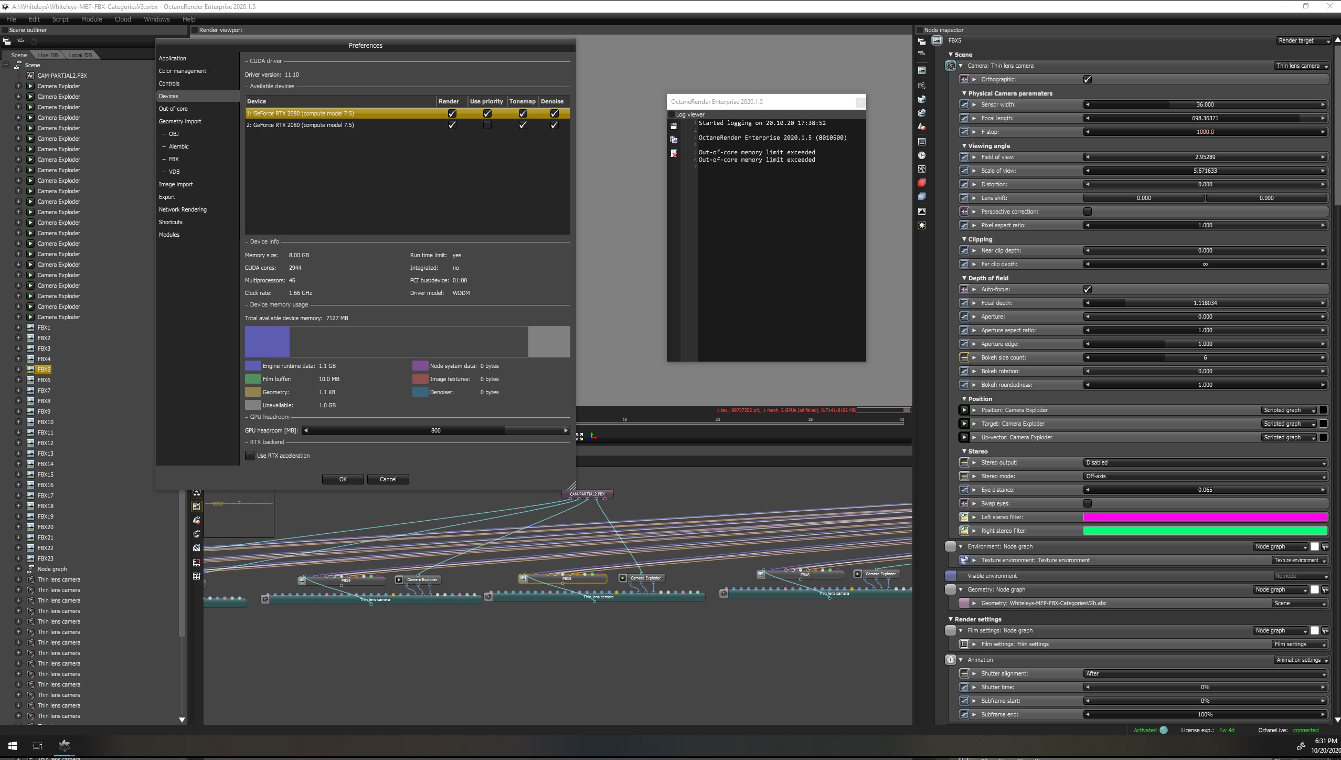1341x760 pixels.
Task: Click the clear log icon with red X
Action: [x=674, y=153]
